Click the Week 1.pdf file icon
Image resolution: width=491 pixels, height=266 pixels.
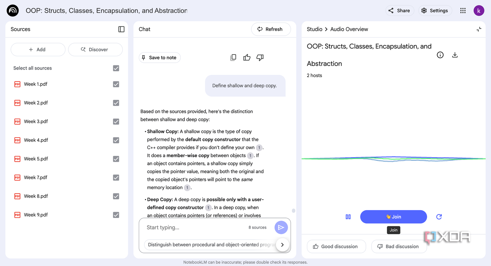pos(17,84)
